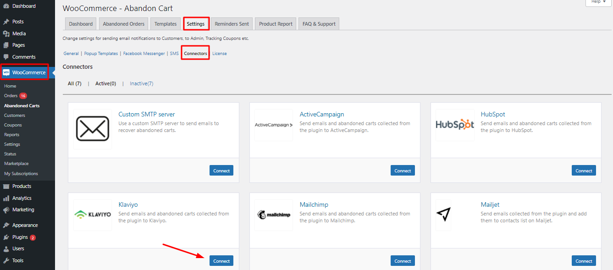This screenshot has height=270, width=613.
Task: Click the Analytics bar chart icon
Action: [x=6, y=198]
